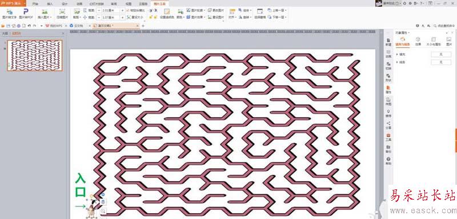Close the slide outline panel
Screen dimensions: 457x219
click(63, 34)
